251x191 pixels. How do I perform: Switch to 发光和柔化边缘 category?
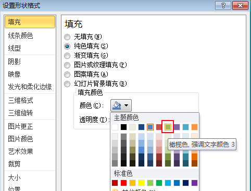(30, 87)
